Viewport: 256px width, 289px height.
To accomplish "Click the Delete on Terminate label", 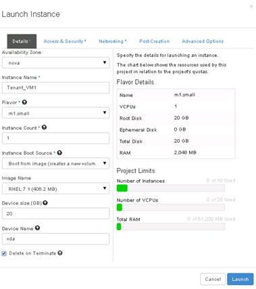I will pyautogui.click(x=32, y=253).
